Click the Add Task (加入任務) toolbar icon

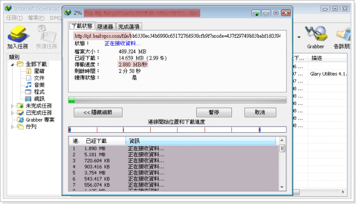pyautogui.click(x=18, y=37)
